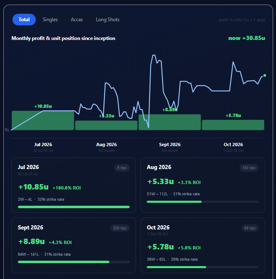276x279 pixels.
Task: Click the +5.78u label above the chart bar
Action: pos(233,115)
